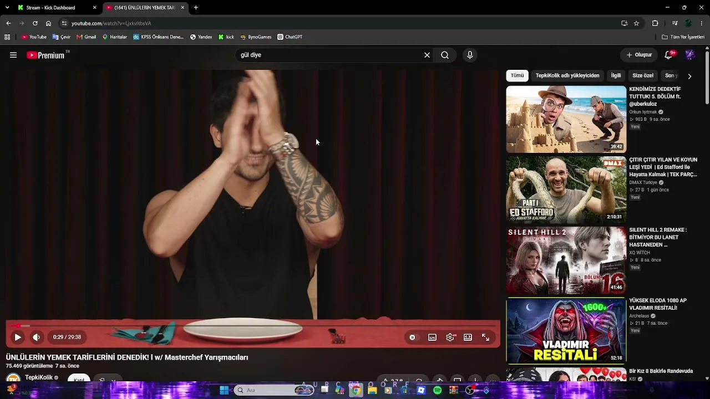
Task: Enter fullscreen video mode
Action: coord(485,337)
